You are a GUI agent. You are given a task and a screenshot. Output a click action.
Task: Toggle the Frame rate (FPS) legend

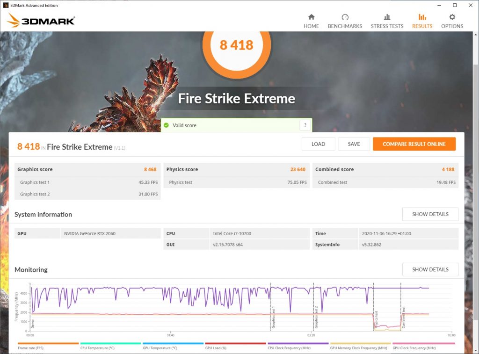click(x=48, y=346)
